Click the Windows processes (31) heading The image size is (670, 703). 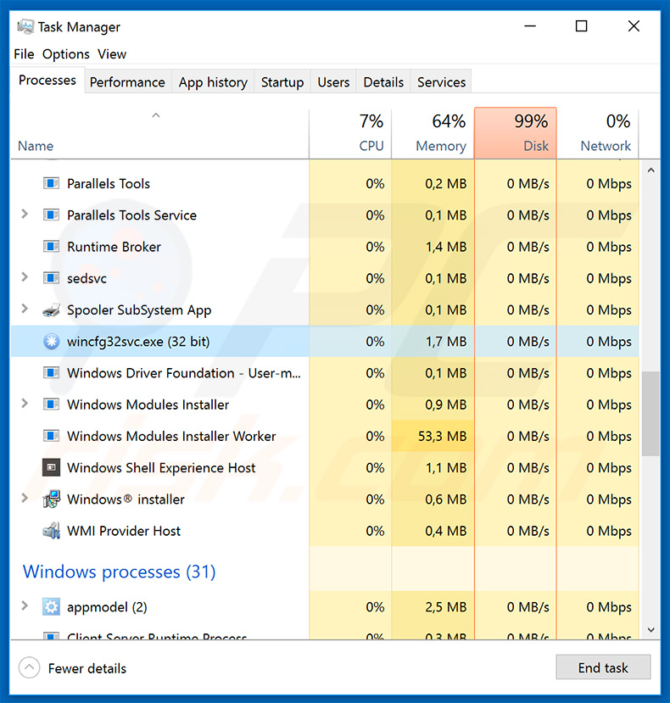[x=119, y=572]
